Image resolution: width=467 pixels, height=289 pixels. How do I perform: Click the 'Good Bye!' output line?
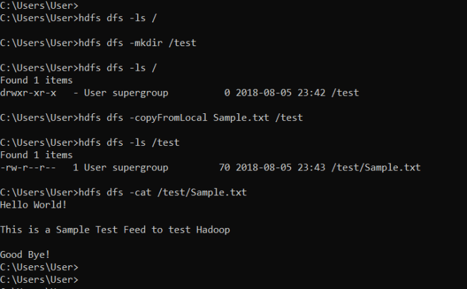point(25,255)
